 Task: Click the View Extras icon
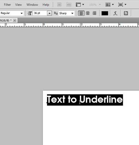(x=78, y=4)
